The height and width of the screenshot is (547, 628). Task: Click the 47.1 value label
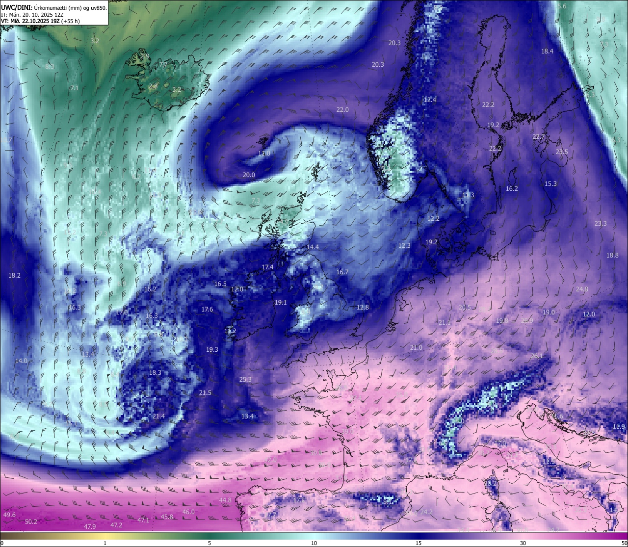pos(143,521)
